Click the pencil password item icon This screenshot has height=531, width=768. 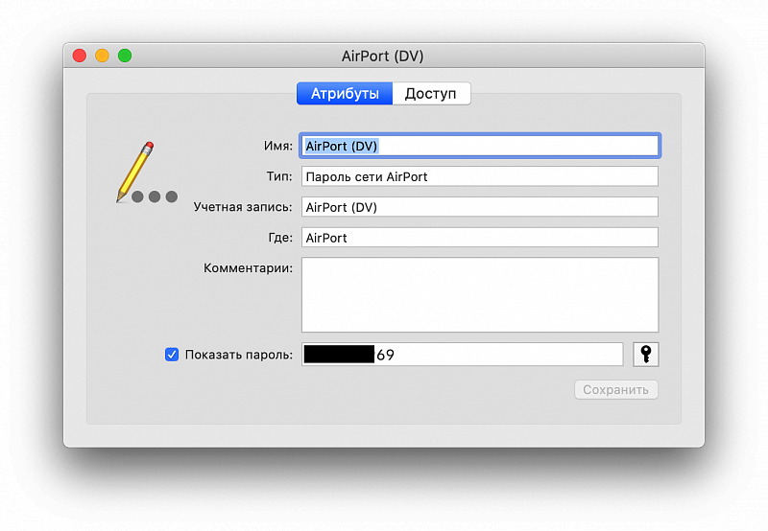[147, 173]
